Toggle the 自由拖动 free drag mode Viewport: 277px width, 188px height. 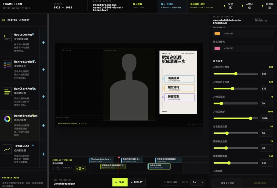(x=268, y=6)
